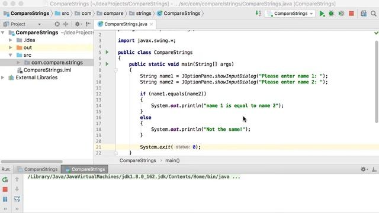Expand more actions chevron in Run panel bottom left
This screenshot has width=379, height=213.
pyautogui.click(x=5, y=209)
